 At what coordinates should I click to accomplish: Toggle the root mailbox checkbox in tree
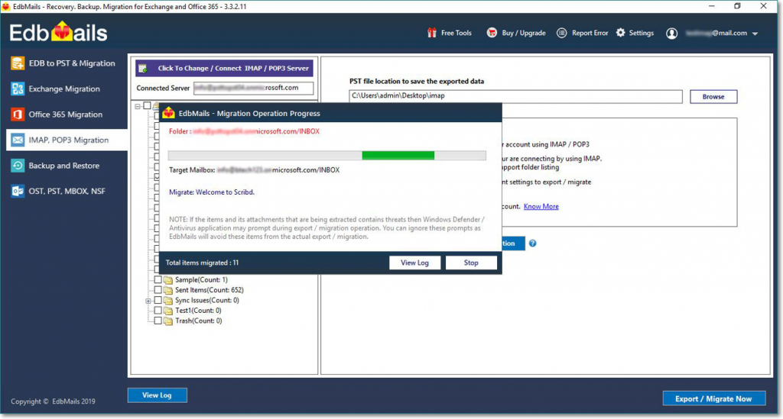(147, 105)
